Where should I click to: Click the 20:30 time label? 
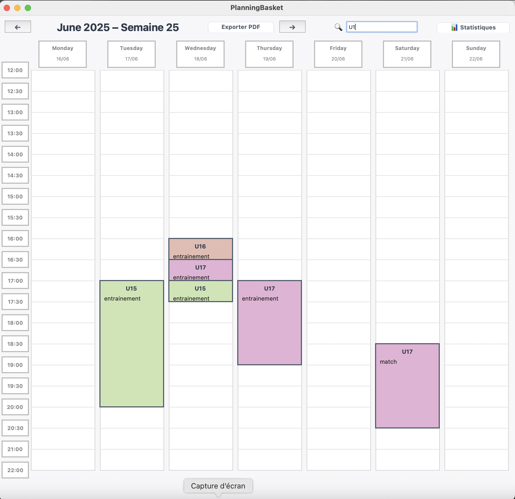15,428
